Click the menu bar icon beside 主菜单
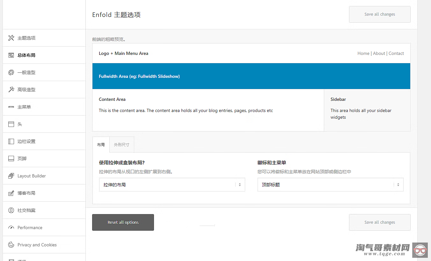The image size is (431, 261). [11, 107]
